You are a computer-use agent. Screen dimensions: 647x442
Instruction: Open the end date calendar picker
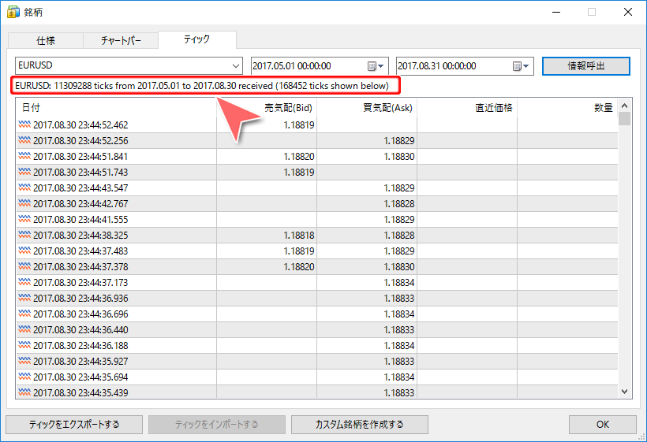[x=521, y=66]
